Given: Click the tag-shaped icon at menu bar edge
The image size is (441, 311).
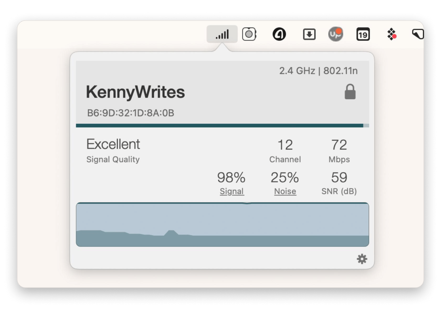Looking at the screenshot, I should point(418,34).
